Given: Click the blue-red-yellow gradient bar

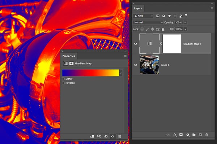Looking at the screenshot, I should point(91,73).
